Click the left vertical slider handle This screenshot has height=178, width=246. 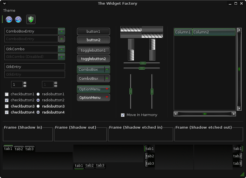(131, 91)
